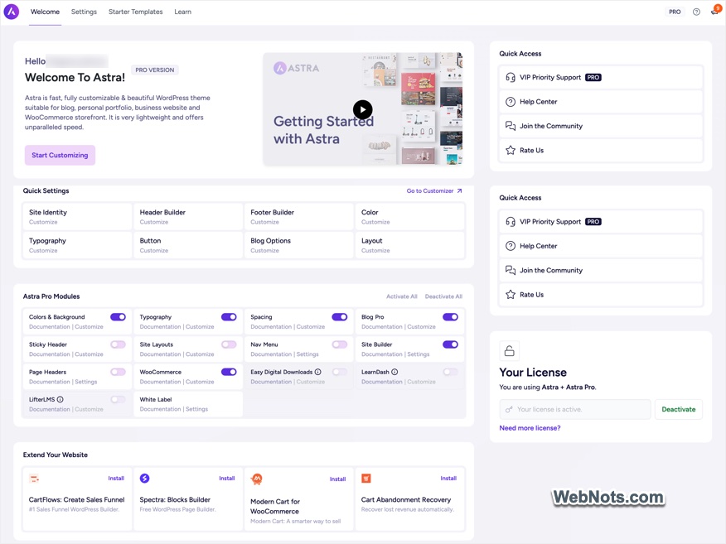
Task: Click the Start Customizing button
Action: click(x=60, y=155)
